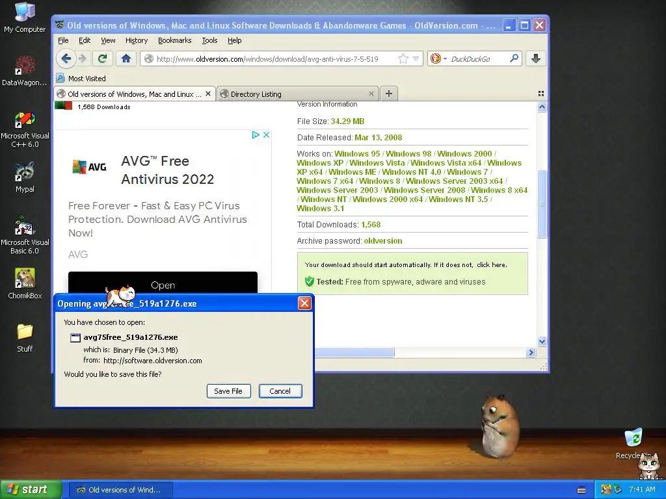Click the http://software.oldversion.com source text
This screenshot has height=499, width=666.
[152, 361]
